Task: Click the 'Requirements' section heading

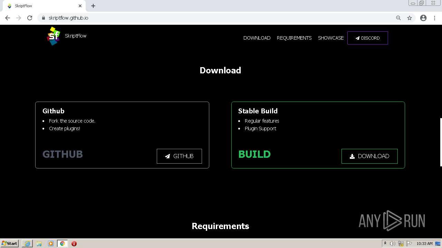Action: click(220, 226)
